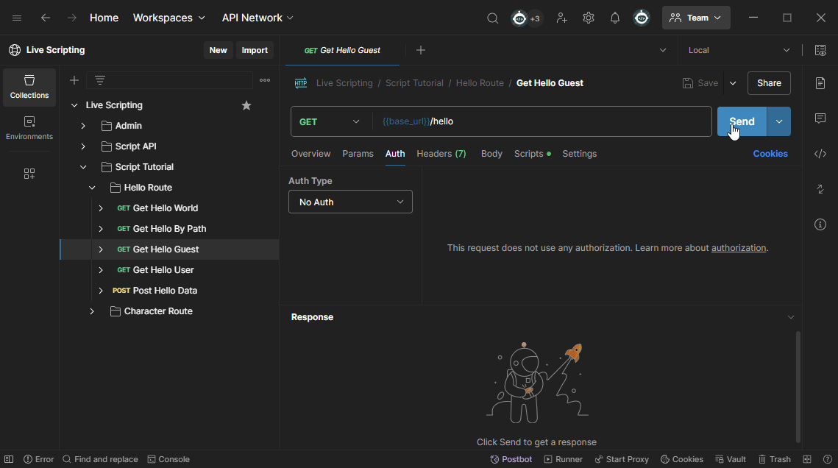Open the notifications bell

coord(615,18)
